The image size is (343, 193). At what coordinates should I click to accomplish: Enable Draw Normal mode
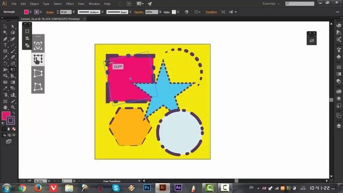[x=4, y=135]
